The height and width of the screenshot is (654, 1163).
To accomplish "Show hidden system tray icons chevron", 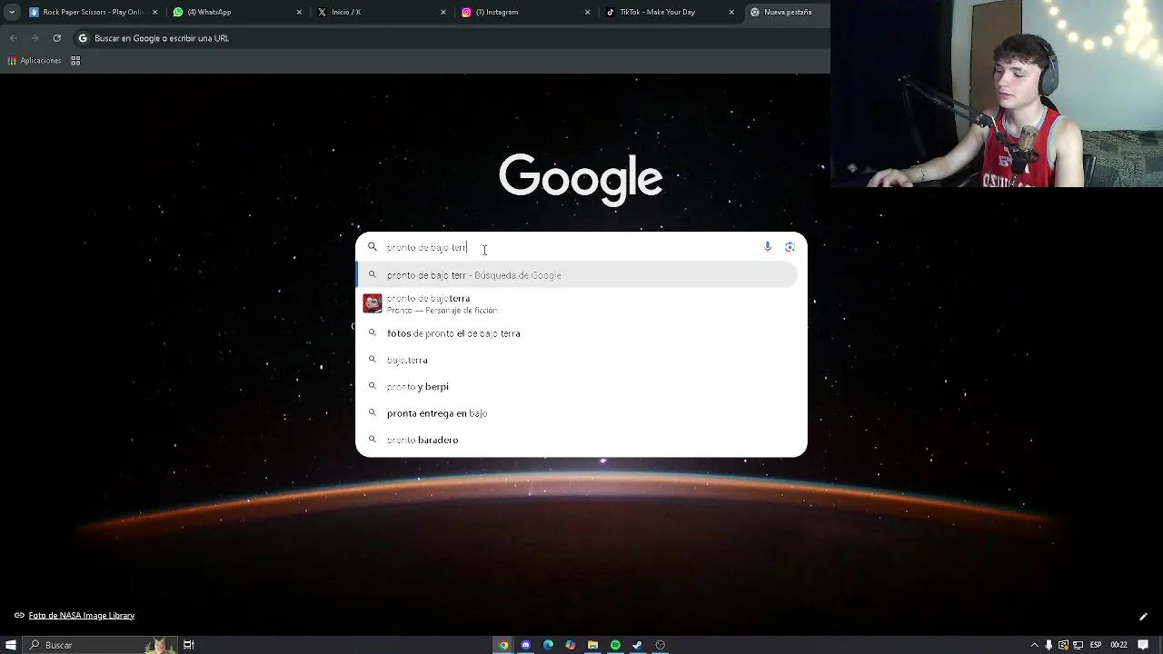I will pos(1035,645).
